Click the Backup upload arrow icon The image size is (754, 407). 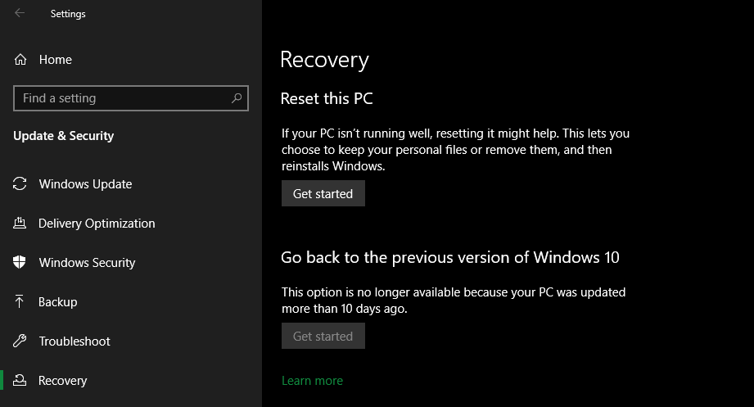pos(20,302)
